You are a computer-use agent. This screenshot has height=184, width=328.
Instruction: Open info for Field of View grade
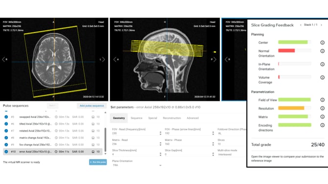[x=322, y=100]
